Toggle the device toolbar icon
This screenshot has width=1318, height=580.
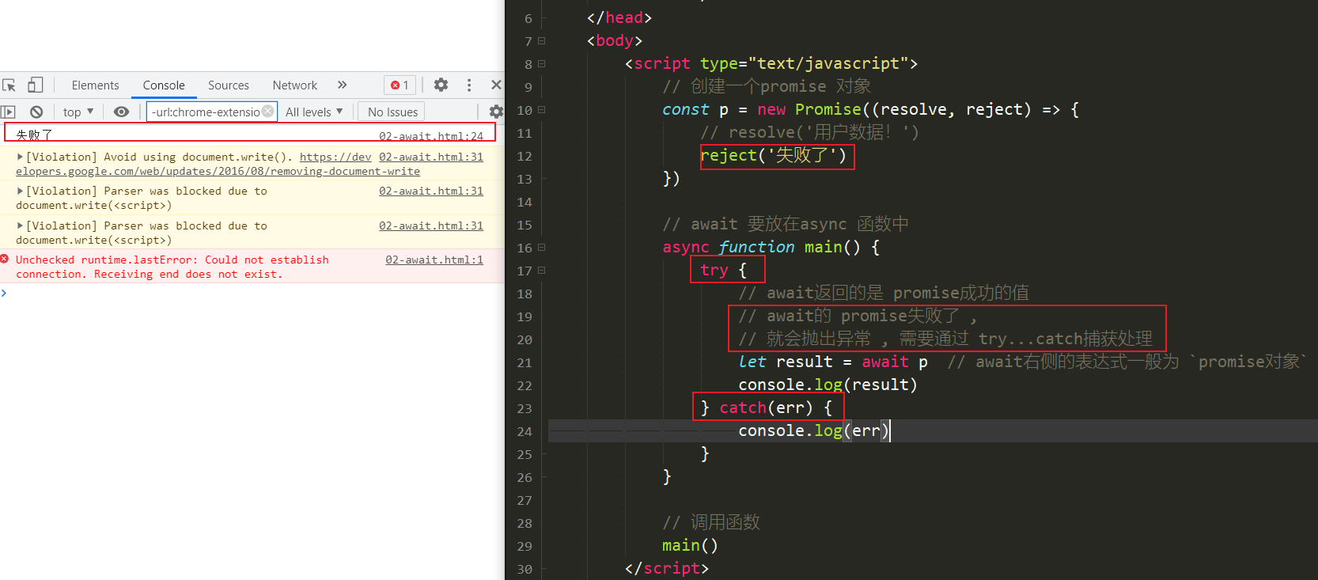35,85
